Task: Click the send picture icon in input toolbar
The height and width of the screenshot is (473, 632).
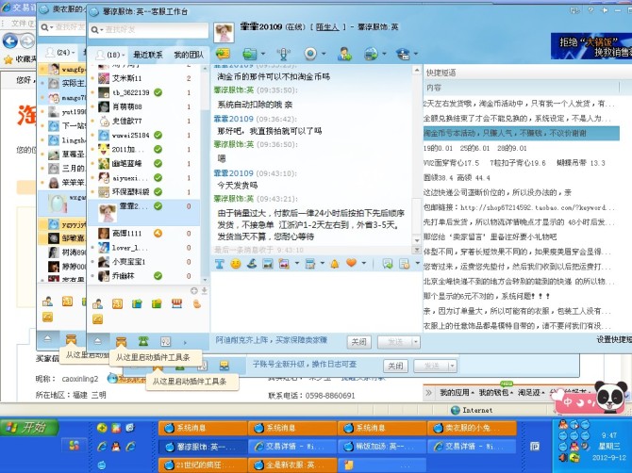Action: (268, 264)
